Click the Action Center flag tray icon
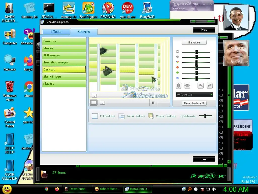 tap(202, 189)
